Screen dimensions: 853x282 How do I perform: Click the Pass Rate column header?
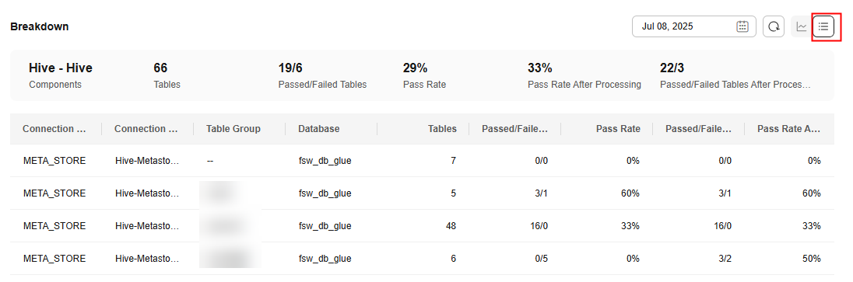618,129
